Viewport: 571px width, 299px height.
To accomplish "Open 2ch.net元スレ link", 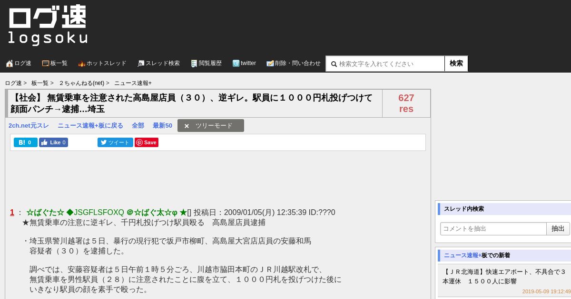I will pos(29,126).
